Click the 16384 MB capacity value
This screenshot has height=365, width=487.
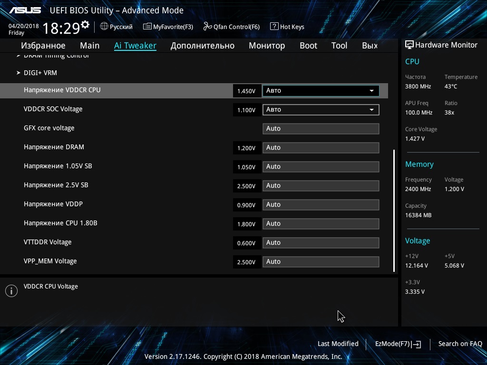[419, 215]
